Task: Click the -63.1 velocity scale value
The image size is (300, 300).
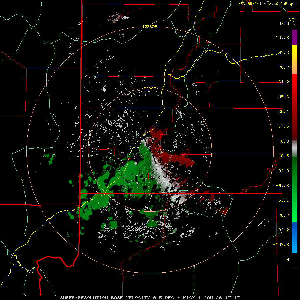Action: 282,200
